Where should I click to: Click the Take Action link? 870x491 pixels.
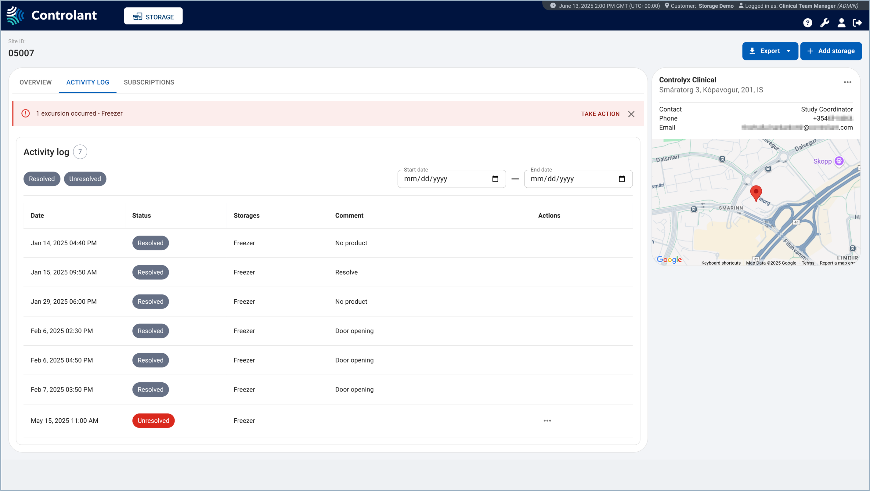(x=600, y=114)
